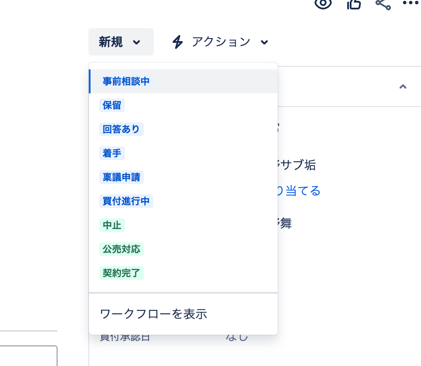Collapse the details panel with the chevron
421x366 pixels.
point(403,86)
